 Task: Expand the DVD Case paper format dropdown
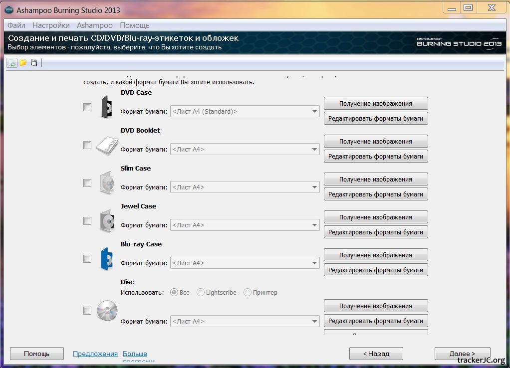pos(245,112)
